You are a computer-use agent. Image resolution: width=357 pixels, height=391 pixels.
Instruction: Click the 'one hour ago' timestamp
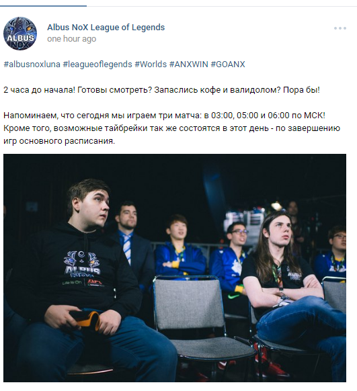[x=71, y=39]
